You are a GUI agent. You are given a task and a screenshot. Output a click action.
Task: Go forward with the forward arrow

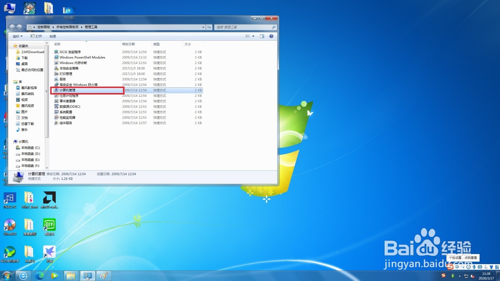click(19, 27)
